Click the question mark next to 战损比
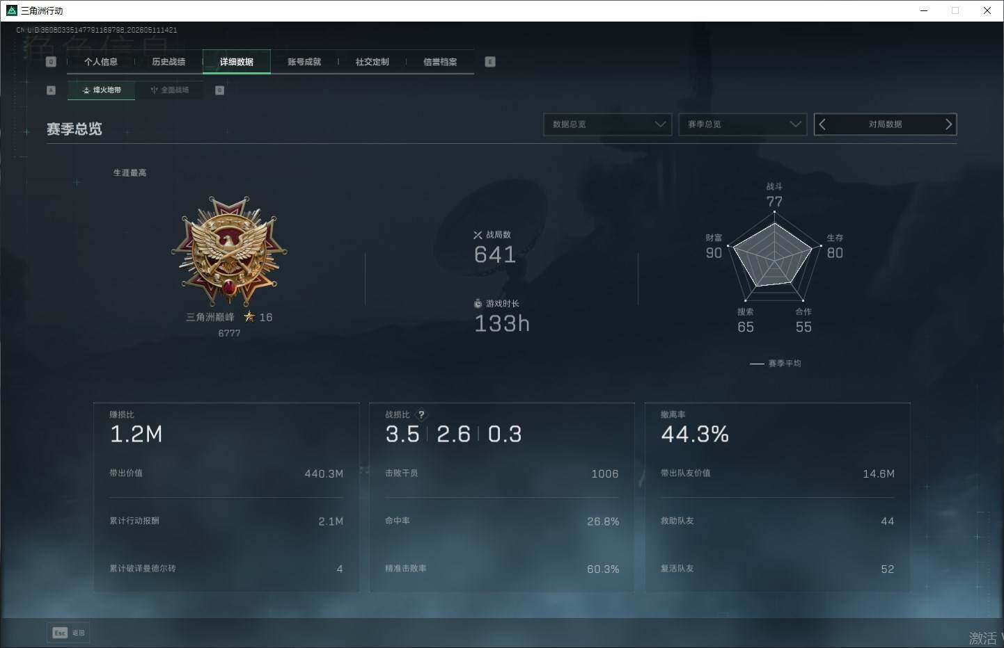The height and width of the screenshot is (648, 1004). point(421,414)
